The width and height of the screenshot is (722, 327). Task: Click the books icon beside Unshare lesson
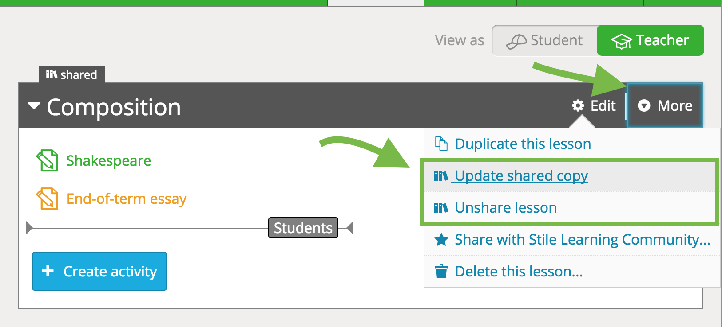(441, 208)
